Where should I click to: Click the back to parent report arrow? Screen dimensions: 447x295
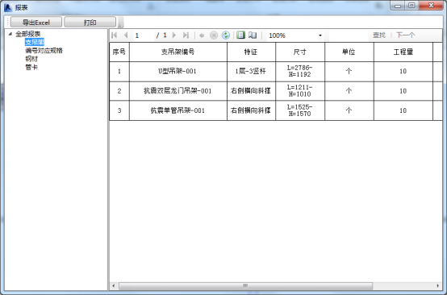(202, 35)
